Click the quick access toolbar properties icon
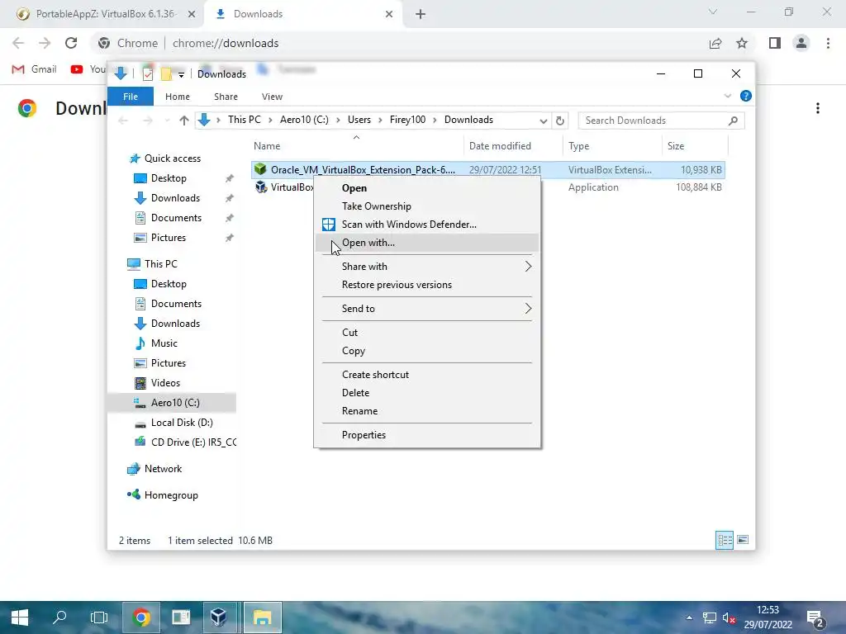846x634 pixels. tap(147, 73)
